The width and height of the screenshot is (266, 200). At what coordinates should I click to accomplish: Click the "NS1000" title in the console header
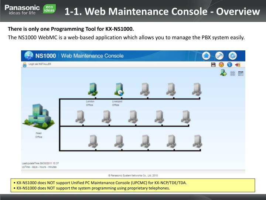46,56
